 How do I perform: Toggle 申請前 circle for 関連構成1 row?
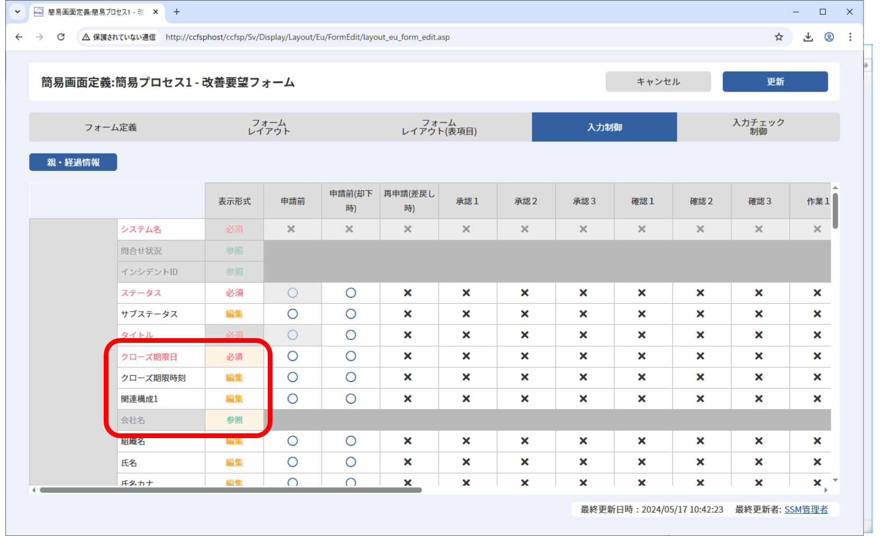click(293, 398)
